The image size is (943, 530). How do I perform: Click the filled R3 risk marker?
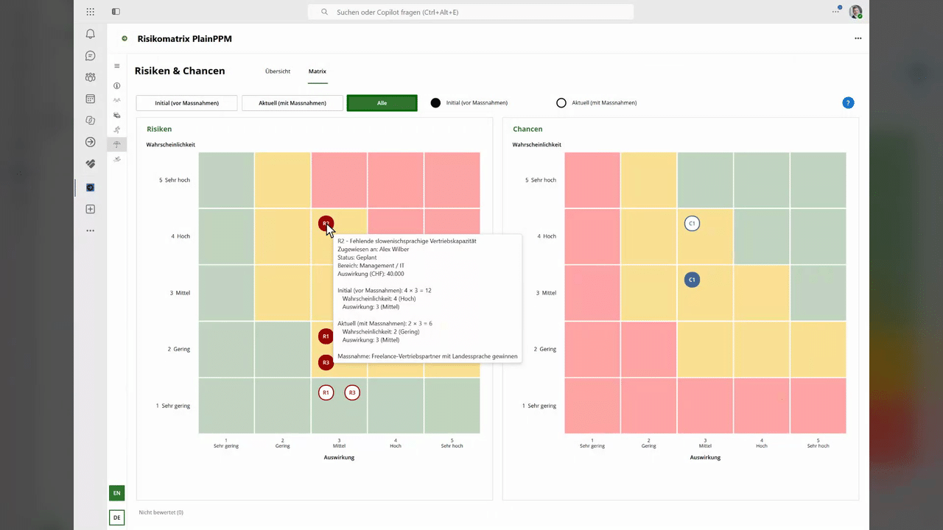coord(326,362)
